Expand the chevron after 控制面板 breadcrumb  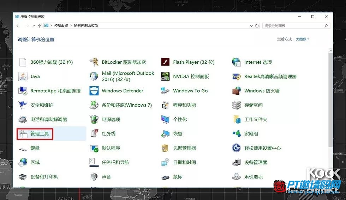click(x=71, y=25)
